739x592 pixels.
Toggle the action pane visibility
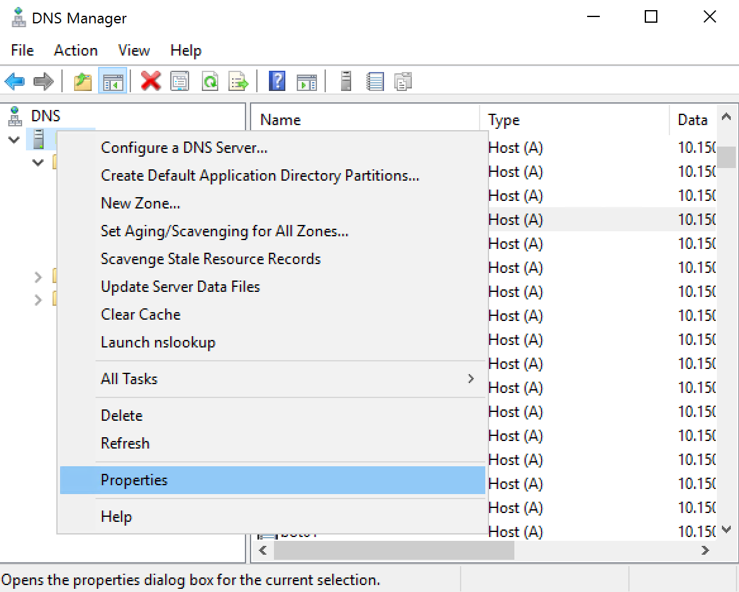click(x=307, y=81)
